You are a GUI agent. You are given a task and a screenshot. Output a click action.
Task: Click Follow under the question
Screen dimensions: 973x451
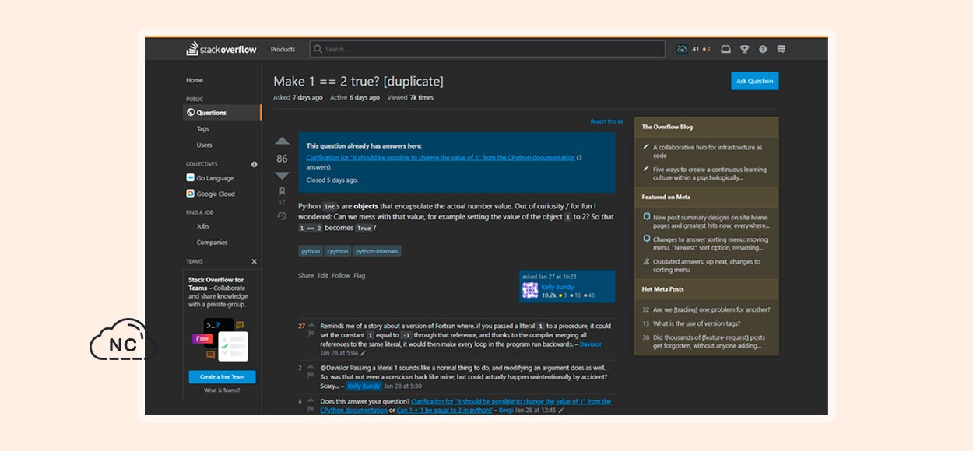(x=341, y=275)
